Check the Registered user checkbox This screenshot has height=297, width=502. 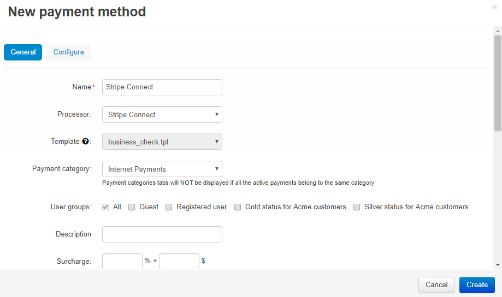point(169,207)
